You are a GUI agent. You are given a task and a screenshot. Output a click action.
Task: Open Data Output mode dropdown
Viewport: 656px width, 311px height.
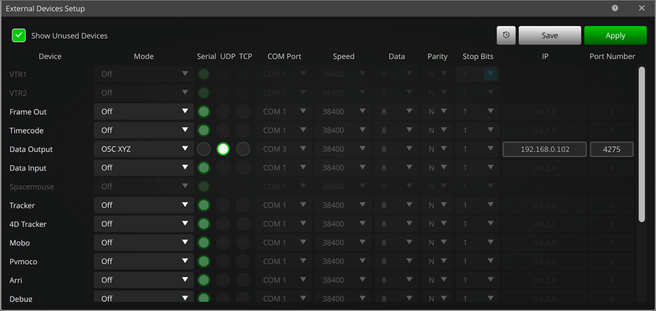[144, 149]
